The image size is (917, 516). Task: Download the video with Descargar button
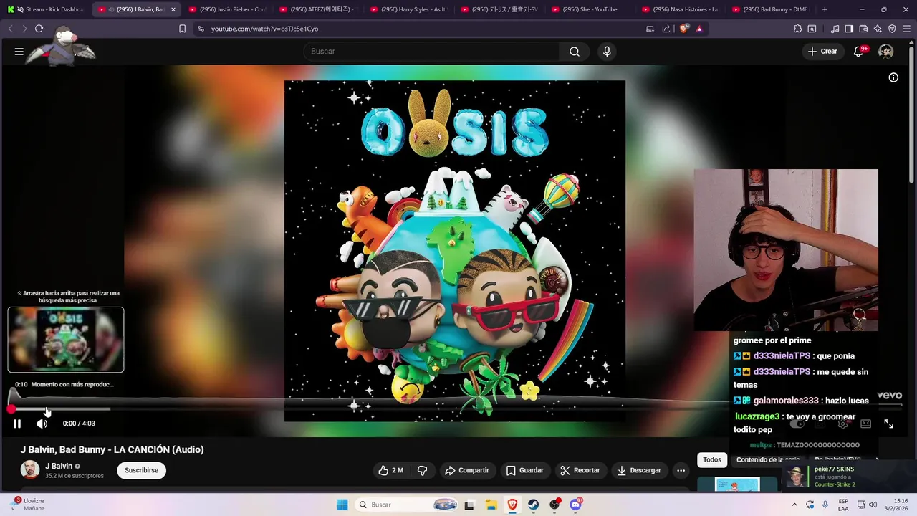(x=639, y=470)
